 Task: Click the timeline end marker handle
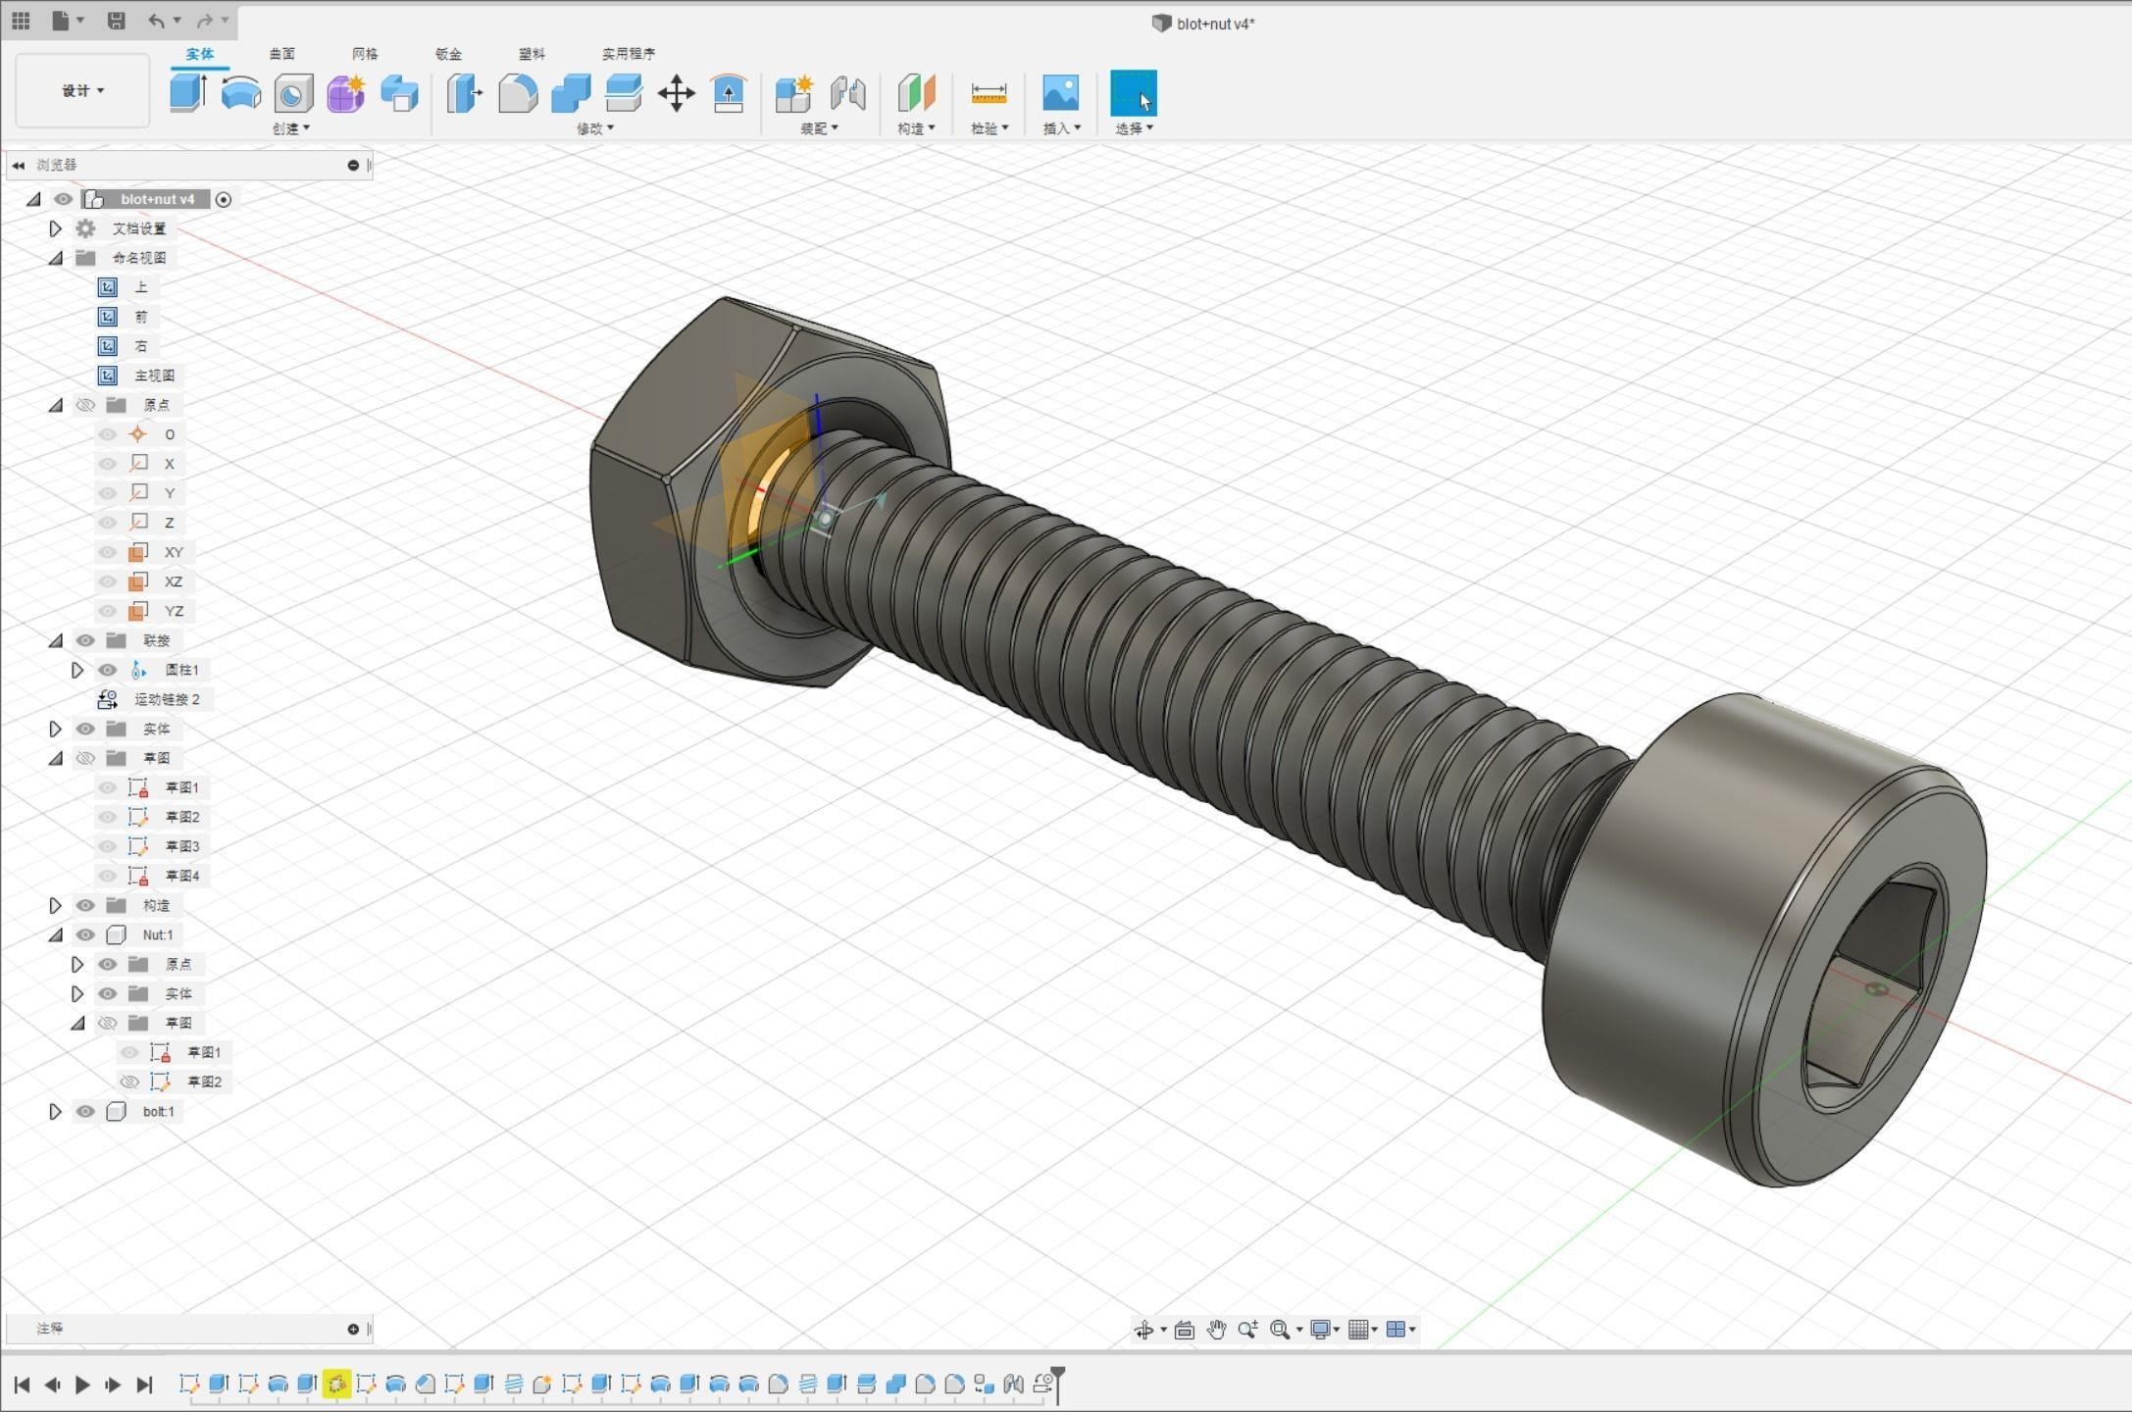(x=1057, y=1372)
